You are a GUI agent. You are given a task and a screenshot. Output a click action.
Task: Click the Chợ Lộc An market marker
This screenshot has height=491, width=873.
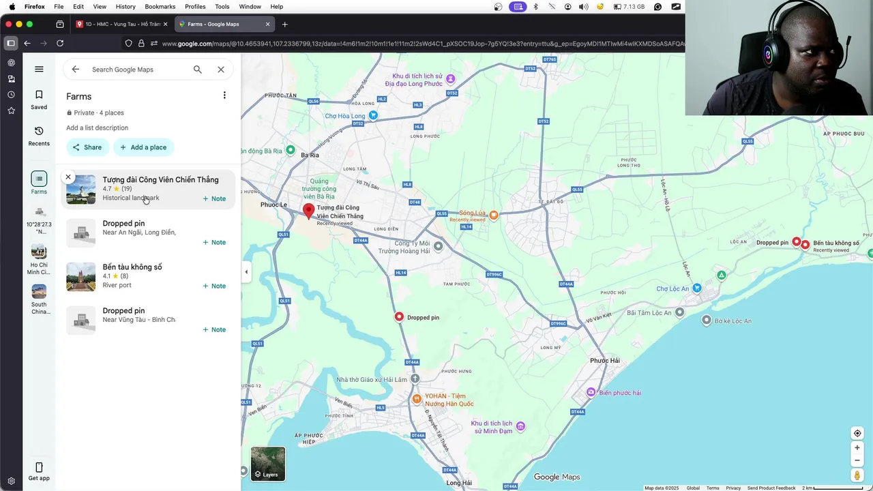point(696,288)
